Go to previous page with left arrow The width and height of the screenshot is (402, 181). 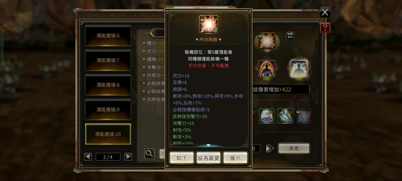pos(88,157)
